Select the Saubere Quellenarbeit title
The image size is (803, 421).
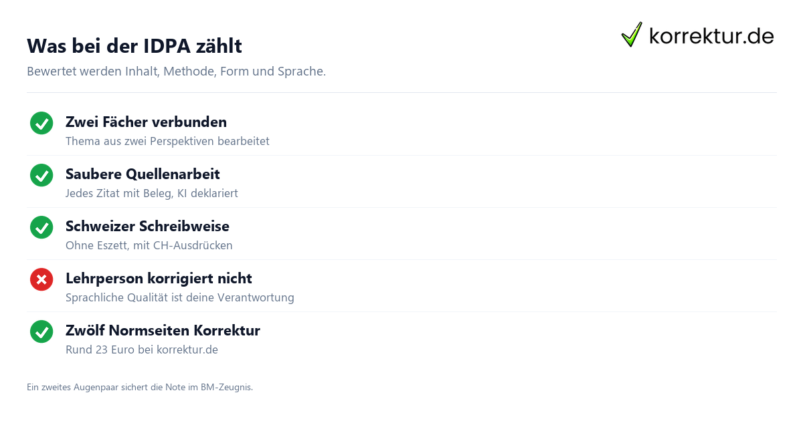click(143, 174)
